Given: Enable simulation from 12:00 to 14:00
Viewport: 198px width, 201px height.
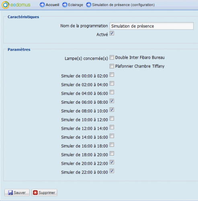Looking at the screenshot, I should point(112,127).
